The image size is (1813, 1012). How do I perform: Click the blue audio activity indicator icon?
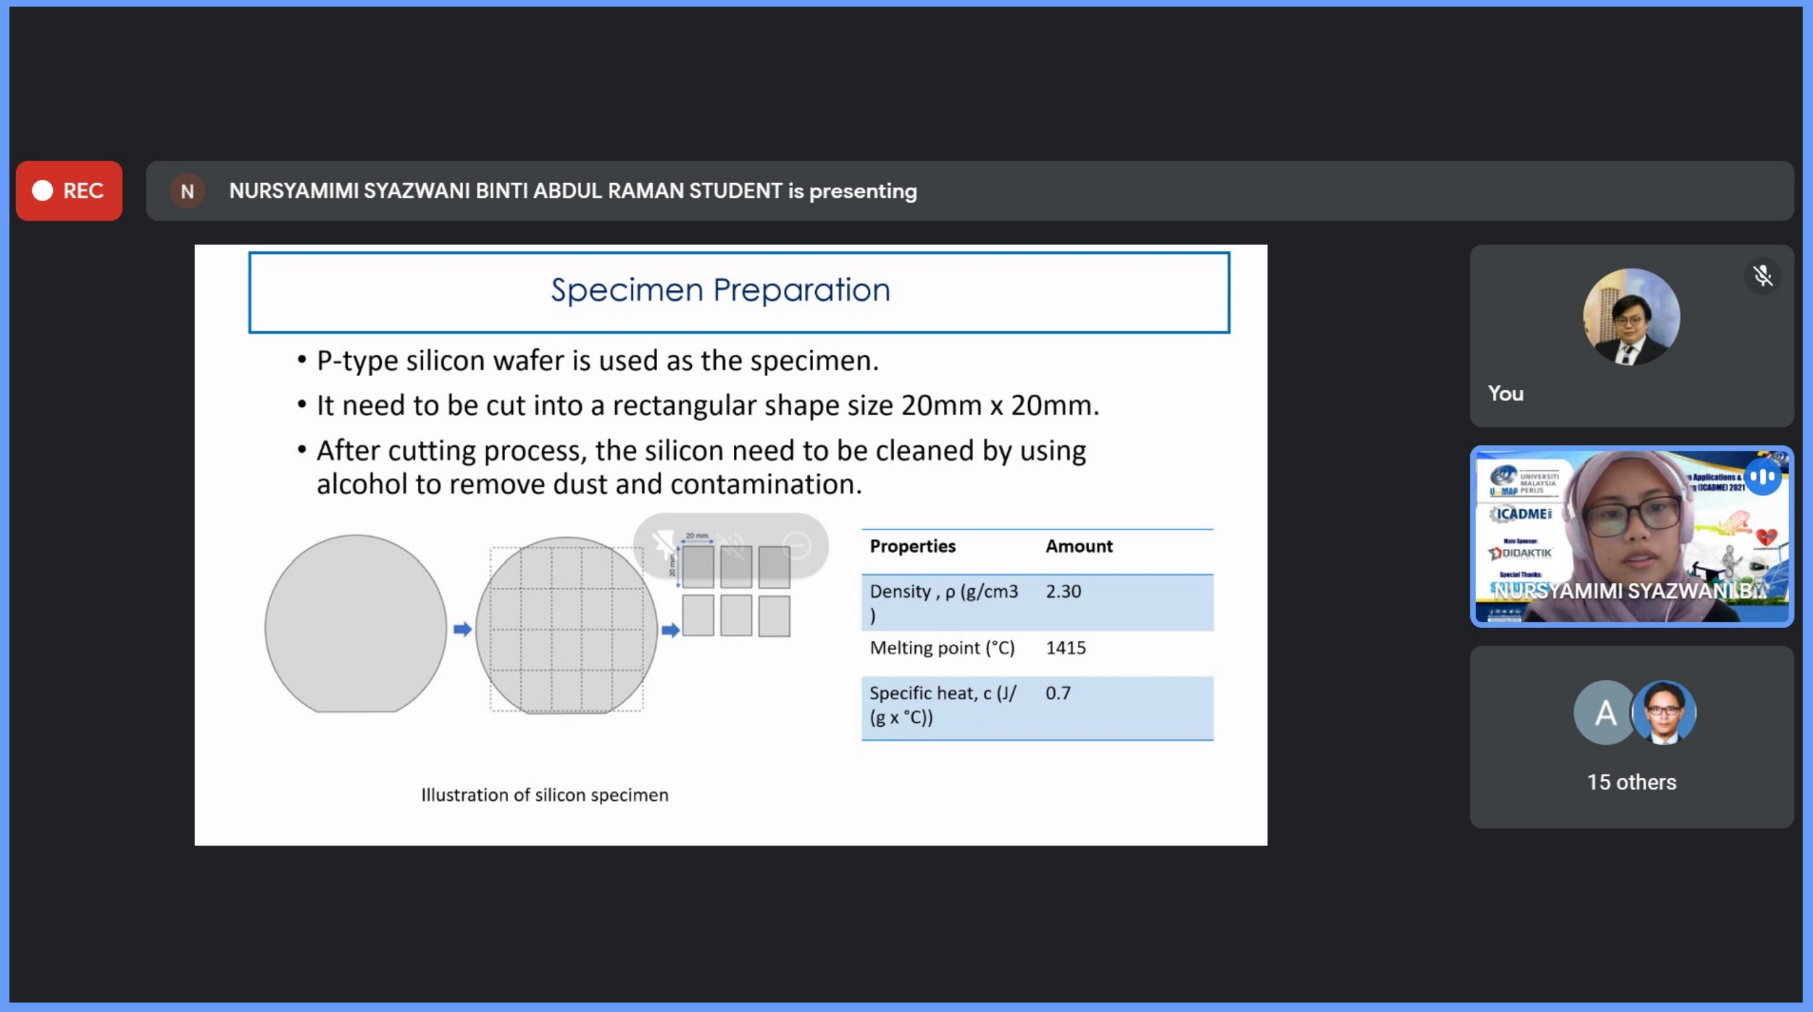[1761, 477]
